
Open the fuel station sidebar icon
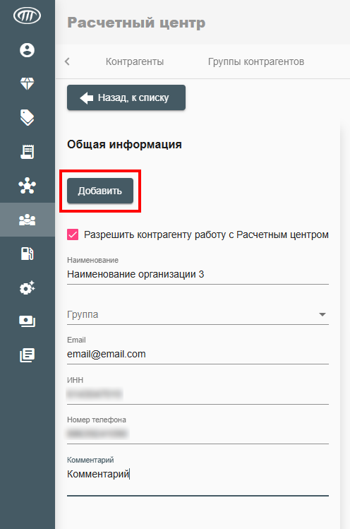coord(27,254)
